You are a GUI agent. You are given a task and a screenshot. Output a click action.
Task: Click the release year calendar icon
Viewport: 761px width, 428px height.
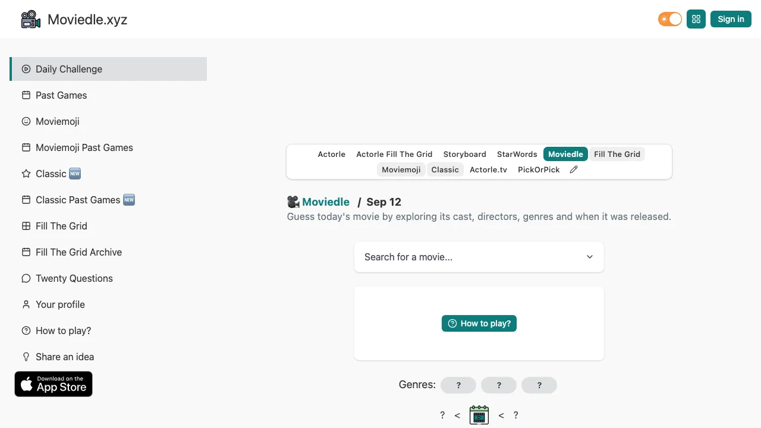click(479, 415)
